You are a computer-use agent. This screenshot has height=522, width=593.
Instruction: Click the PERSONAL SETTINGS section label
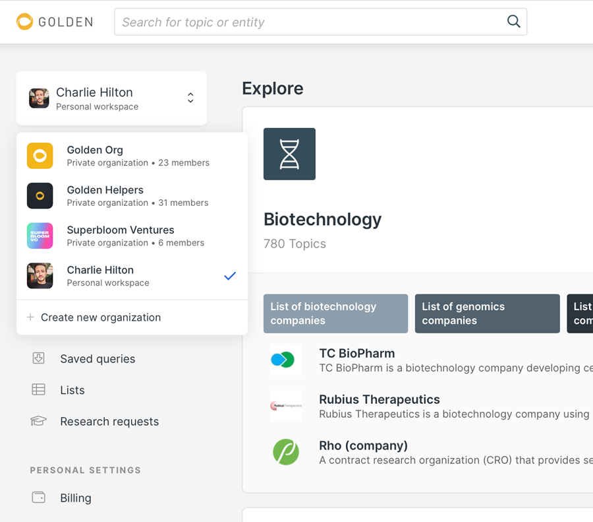coord(86,470)
